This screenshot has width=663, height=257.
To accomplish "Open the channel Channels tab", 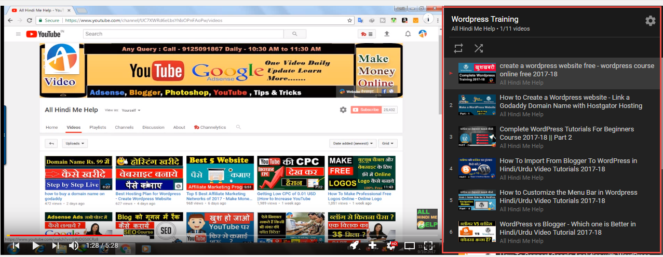I will pos(124,127).
